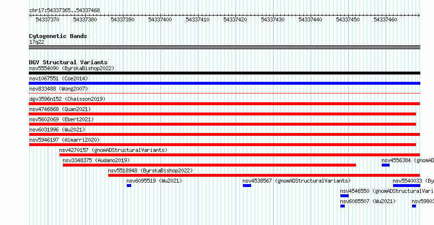Image resolution: width=434 pixels, height=225 pixels.
Task: Click the red nsv5602069 variant bar
Action: click(x=222, y=124)
